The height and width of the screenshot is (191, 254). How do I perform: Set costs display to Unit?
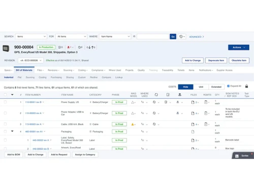pyautogui.click(x=201, y=87)
